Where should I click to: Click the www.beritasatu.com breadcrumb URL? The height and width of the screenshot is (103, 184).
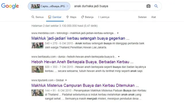pos(74,57)
